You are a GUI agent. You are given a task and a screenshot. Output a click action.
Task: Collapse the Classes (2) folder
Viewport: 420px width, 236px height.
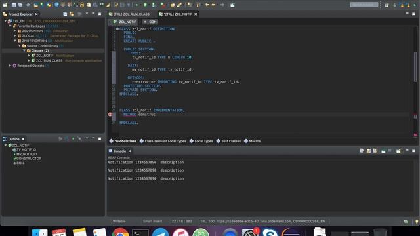point(24,50)
